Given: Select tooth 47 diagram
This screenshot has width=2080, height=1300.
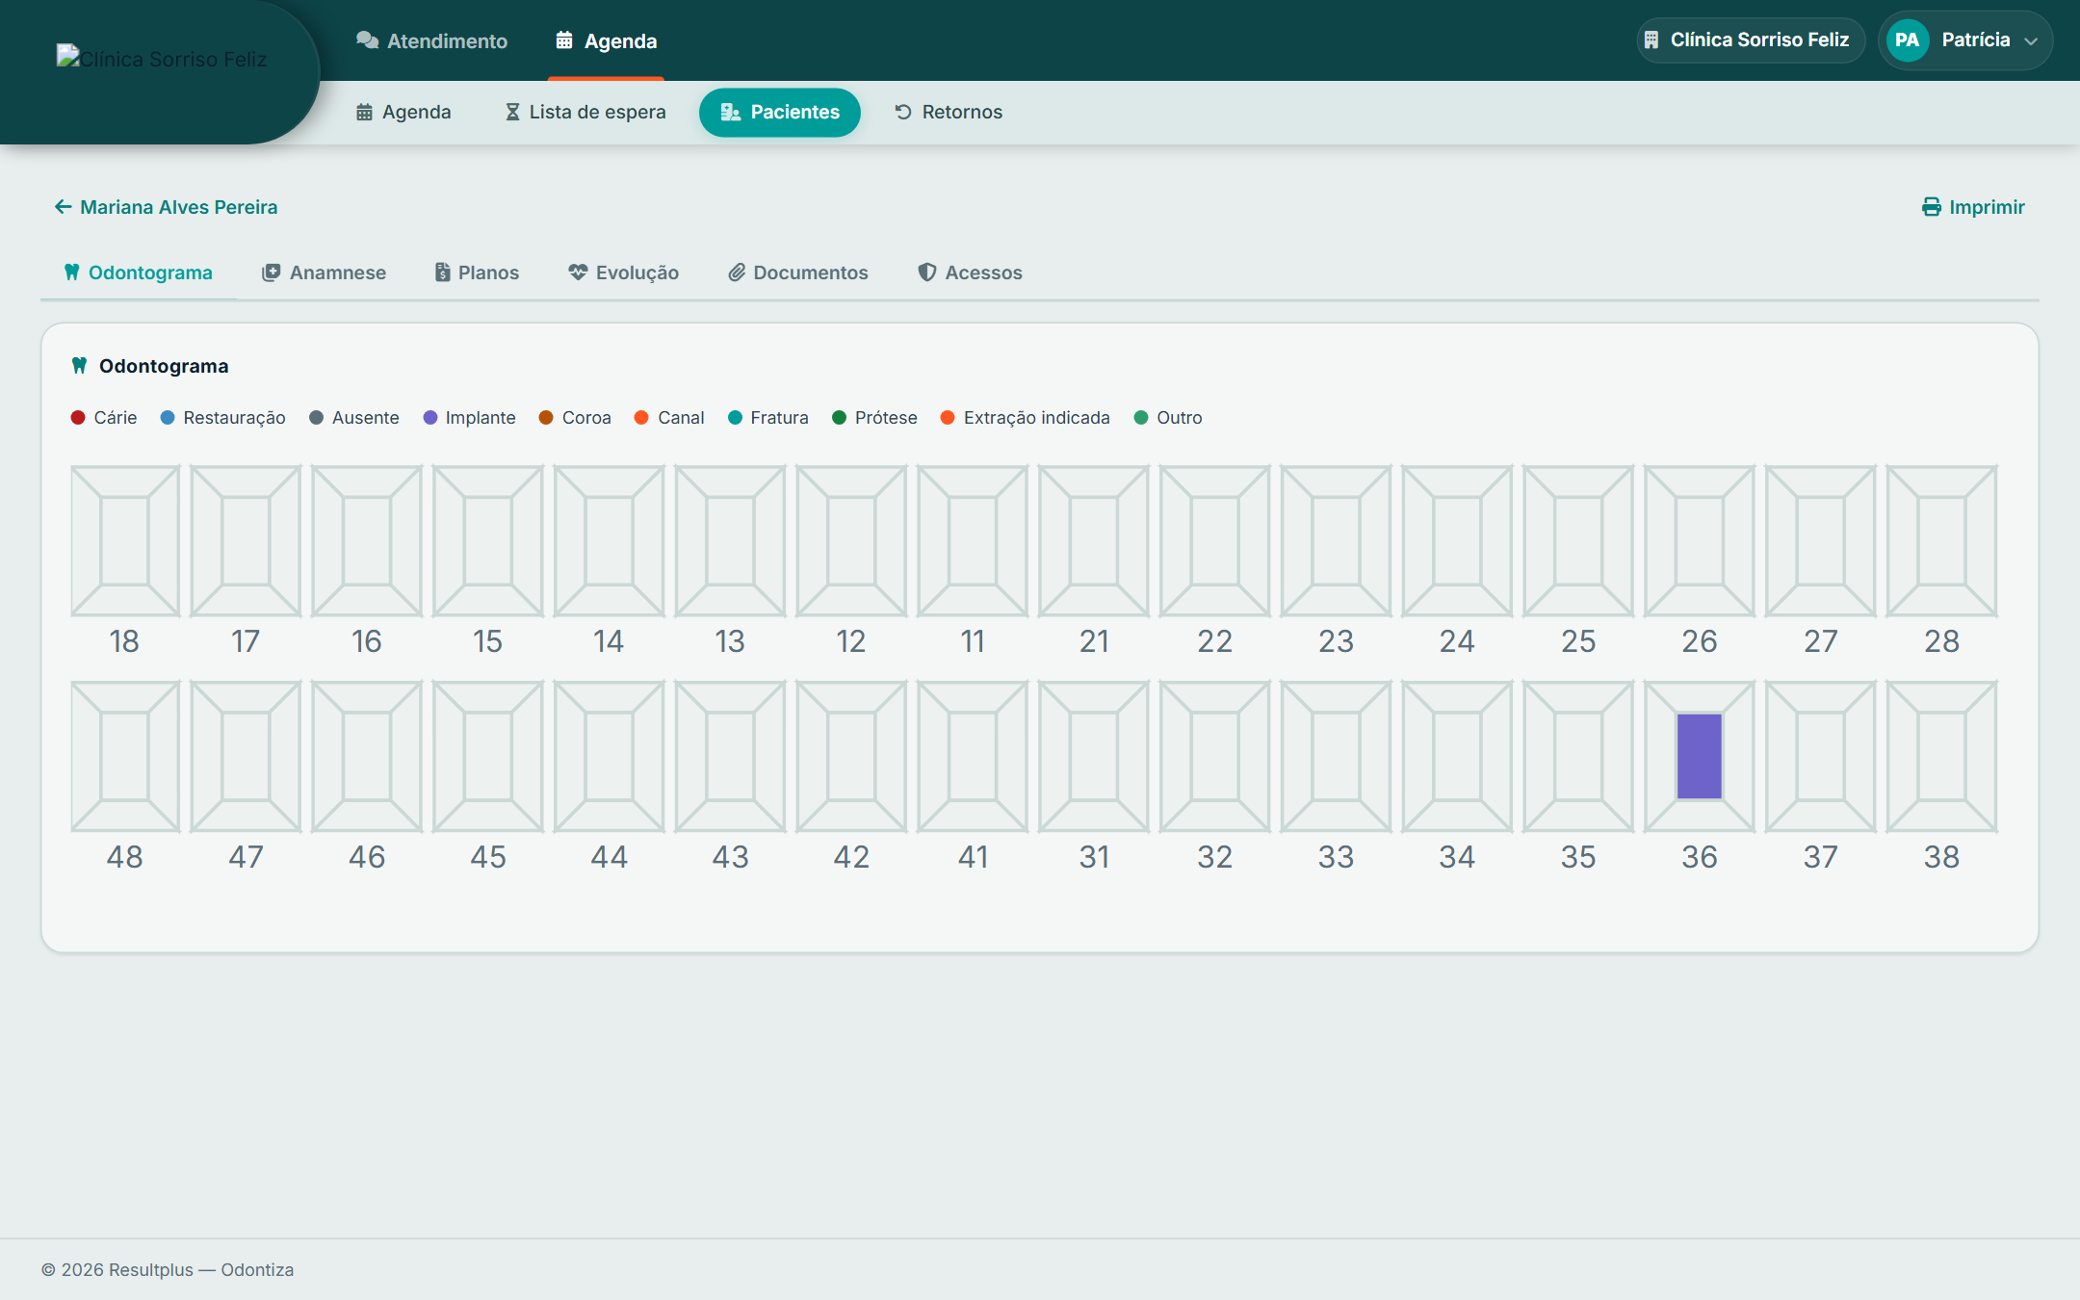Looking at the screenshot, I should pyautogui.click(x=246, y=756).
